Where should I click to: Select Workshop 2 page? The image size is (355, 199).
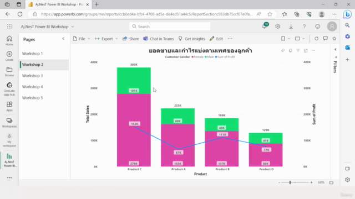coord(44,65)
